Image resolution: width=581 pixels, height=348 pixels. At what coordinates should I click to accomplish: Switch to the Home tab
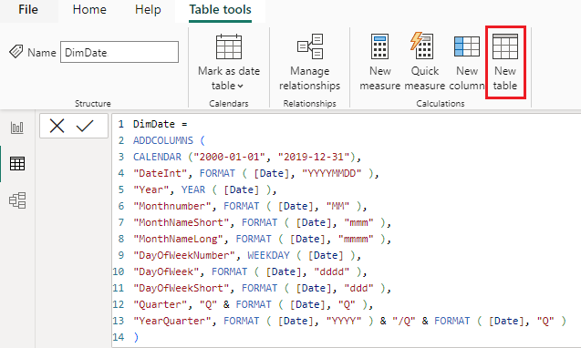[x=89, y=10]
